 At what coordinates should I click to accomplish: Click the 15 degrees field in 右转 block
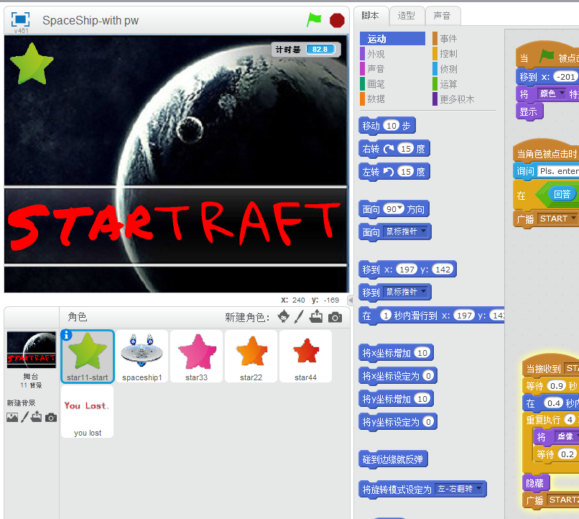(x=406, y=149)
